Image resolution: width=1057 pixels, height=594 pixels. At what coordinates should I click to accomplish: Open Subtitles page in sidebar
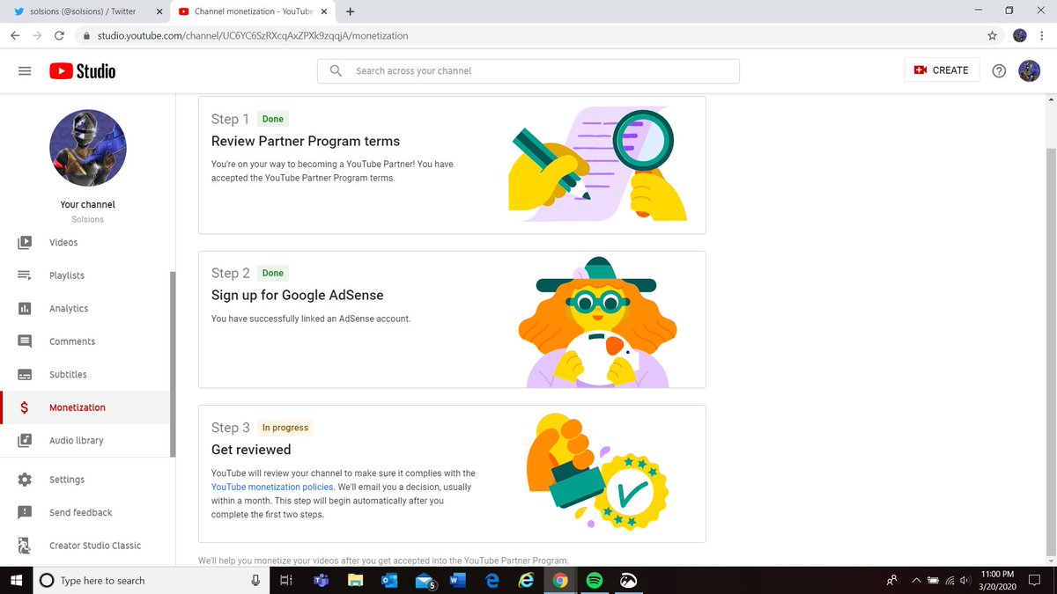68,375
